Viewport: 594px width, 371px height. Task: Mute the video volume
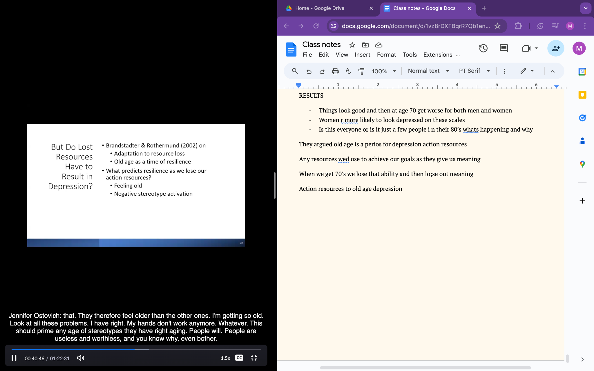[81, 358]
